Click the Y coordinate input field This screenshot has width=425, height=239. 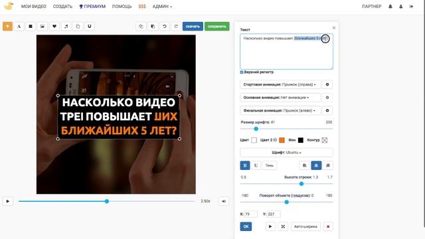tap(274, 214)
